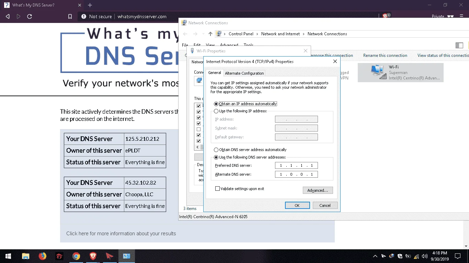Open the red Garena taskbar app
The width and height of the screenshot is (469, 263).
click(59, 256)
